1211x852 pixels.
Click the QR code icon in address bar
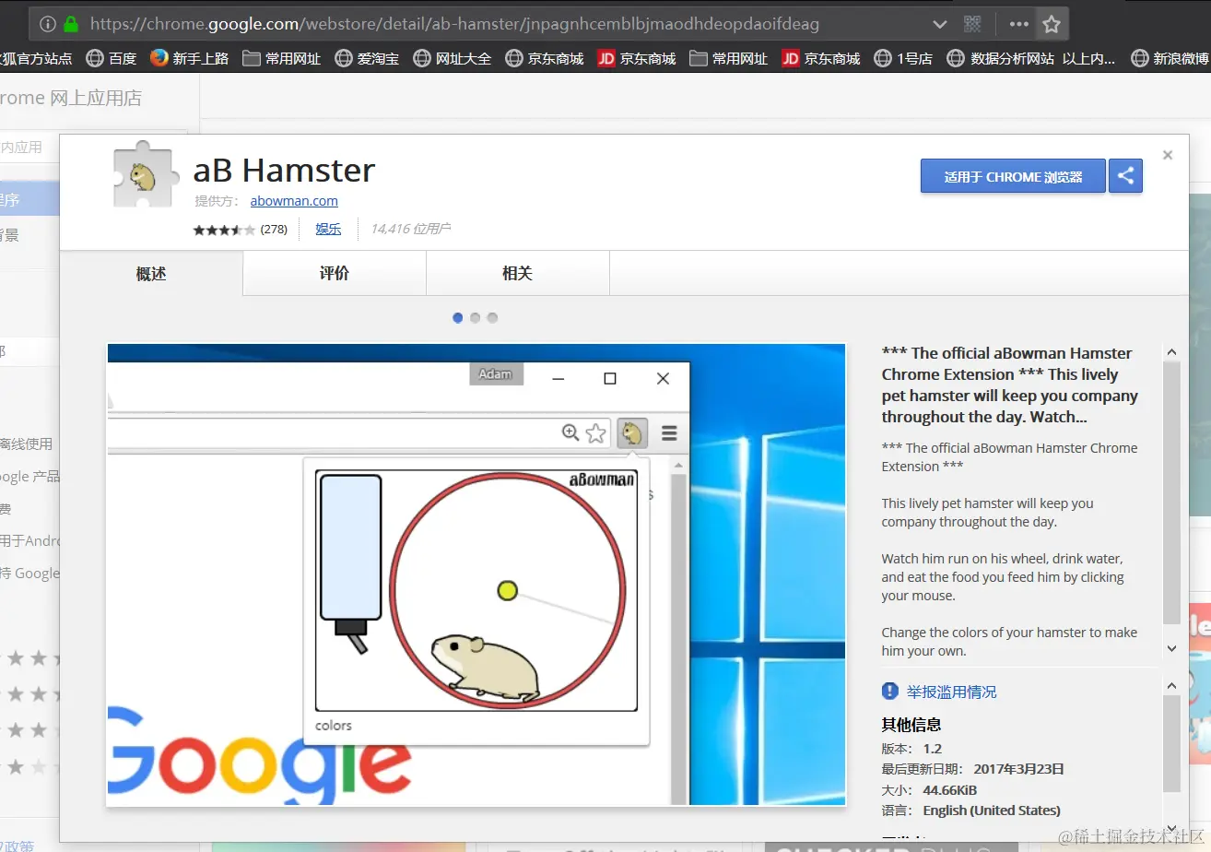click(x=972, y=24)
